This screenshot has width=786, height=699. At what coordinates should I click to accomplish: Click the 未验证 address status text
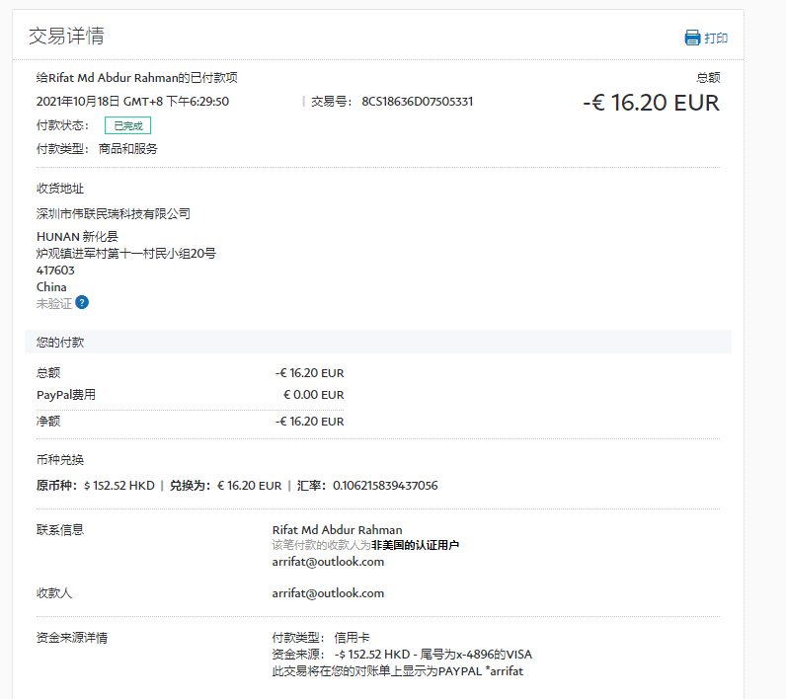pyautogui.click(x=53, y=303)
